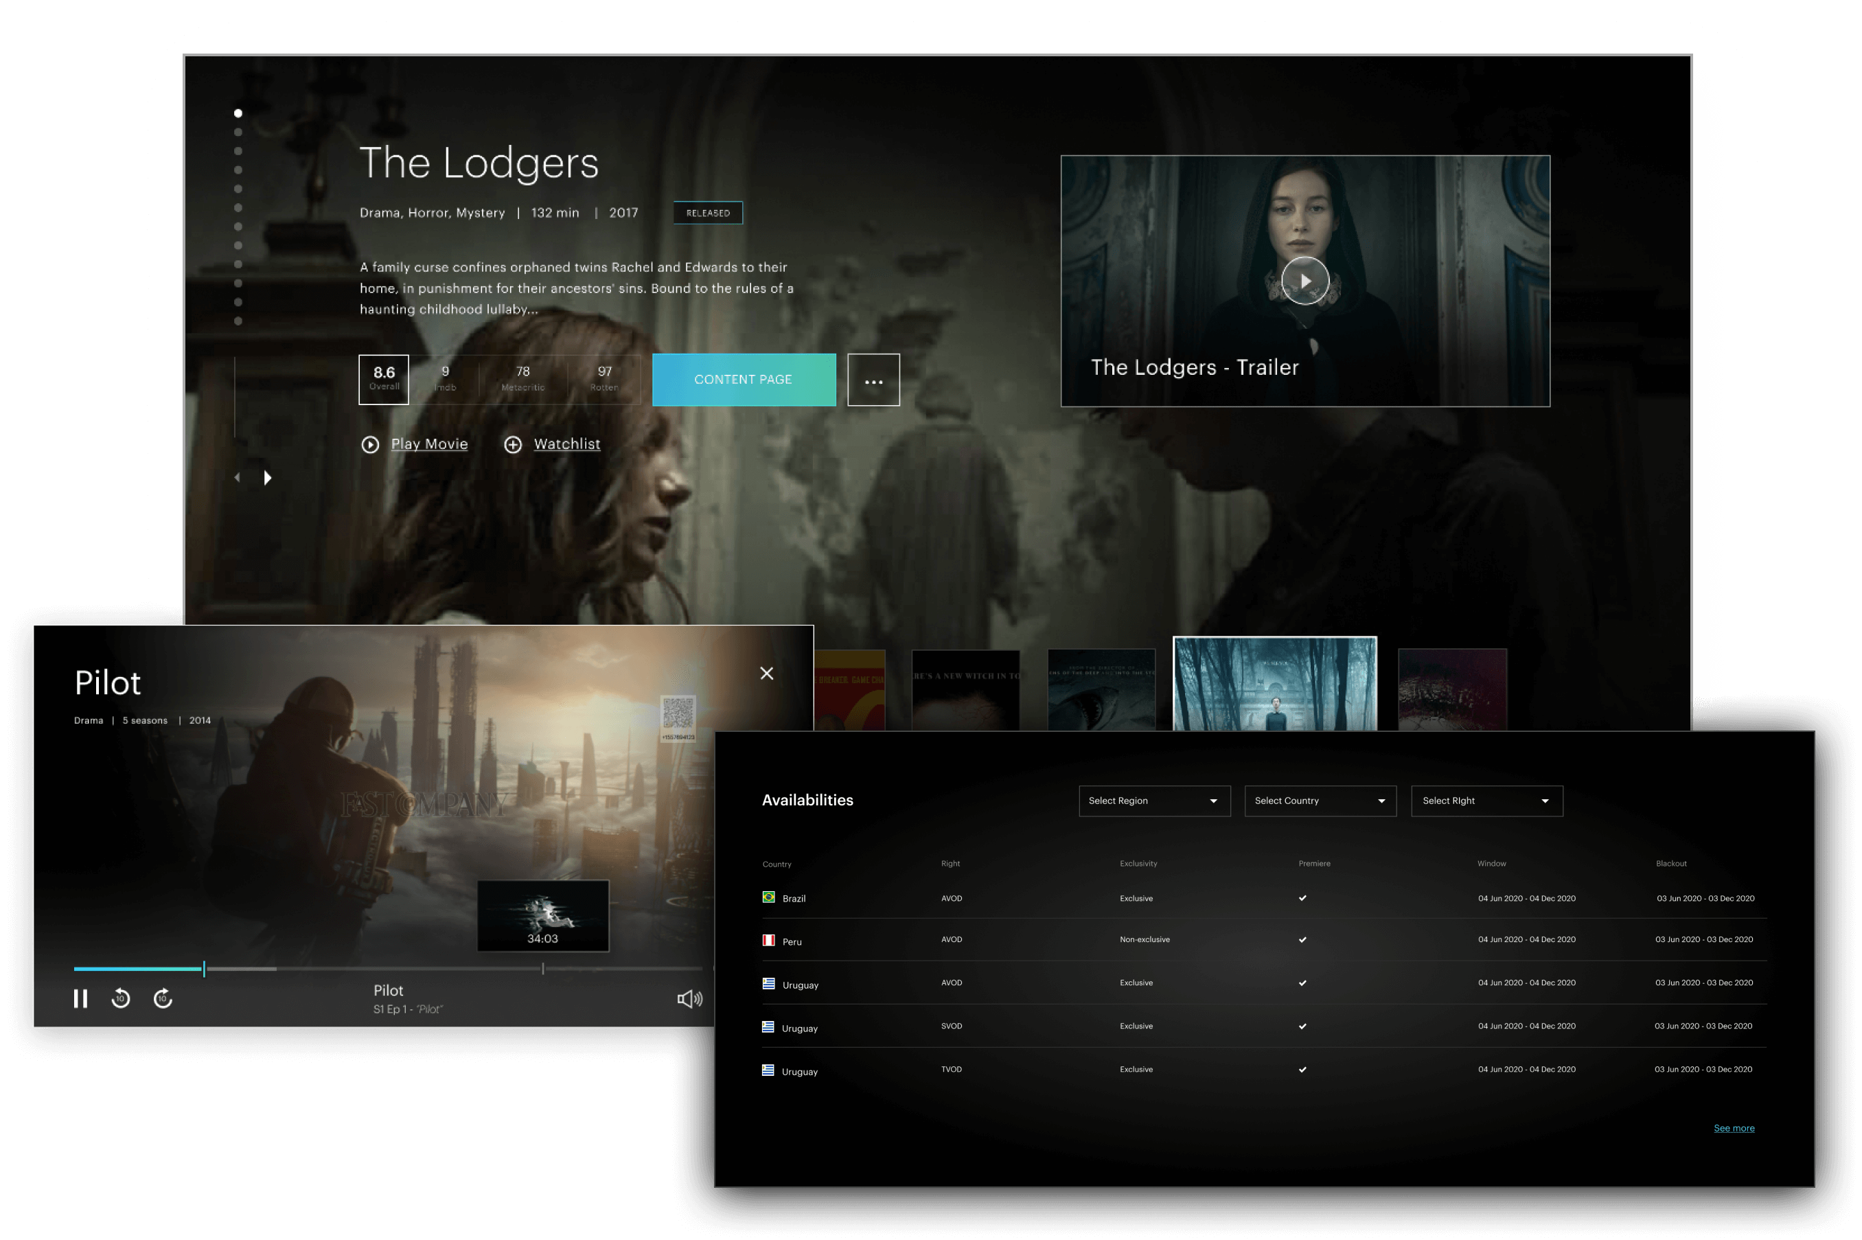Click the TVOD right cell
This screenshot has width=1862, height=1240.
[x=951, y=1069]
